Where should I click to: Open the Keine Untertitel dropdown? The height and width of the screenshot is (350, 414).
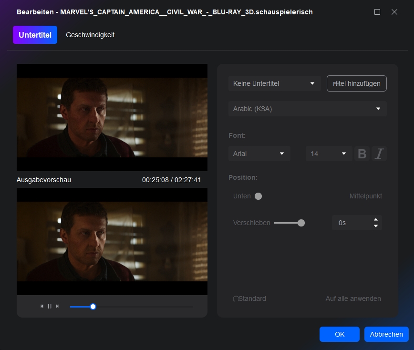pyautogui.click(x=274, y=83)
